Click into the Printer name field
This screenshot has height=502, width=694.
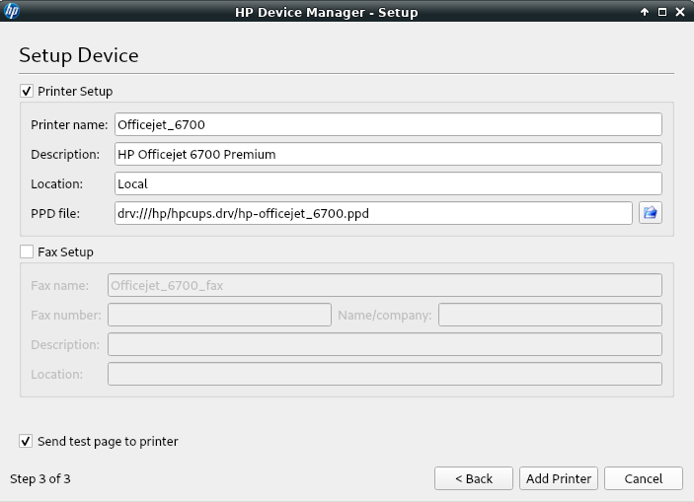(x=387, y=124)
